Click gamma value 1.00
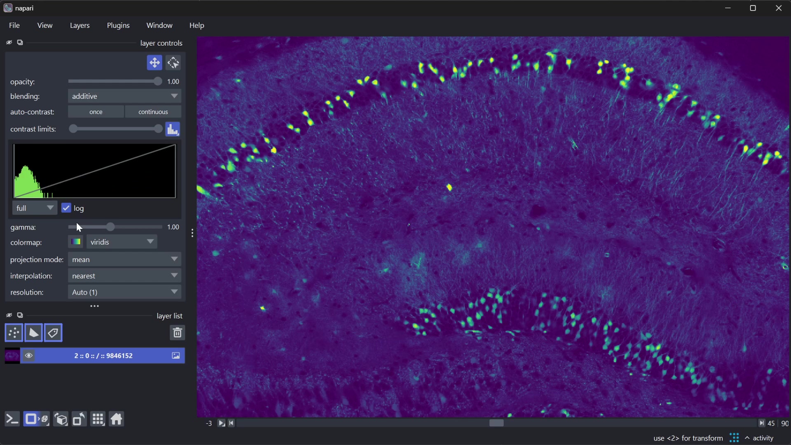 [x=173, y=227]
